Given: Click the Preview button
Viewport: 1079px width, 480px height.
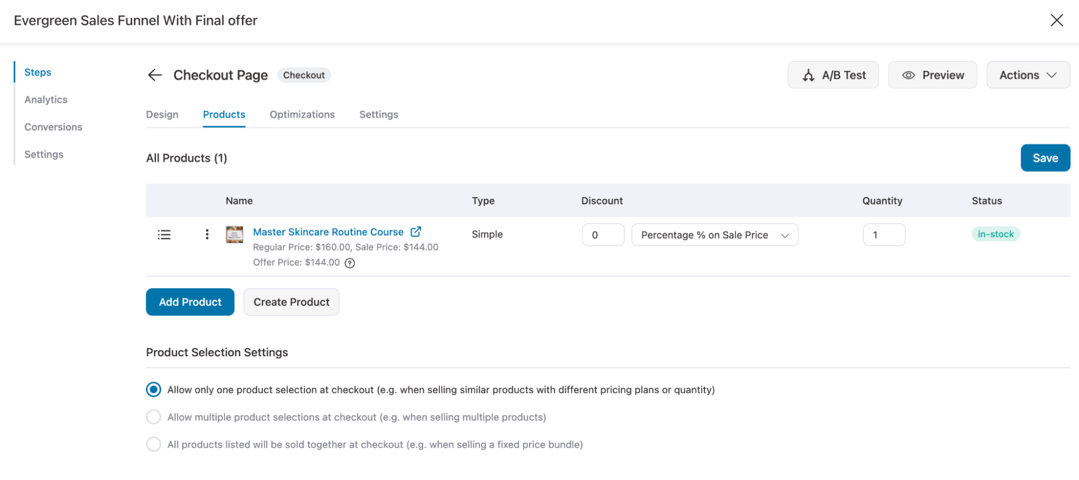Looking at the screenshot, I should (932, 75).
